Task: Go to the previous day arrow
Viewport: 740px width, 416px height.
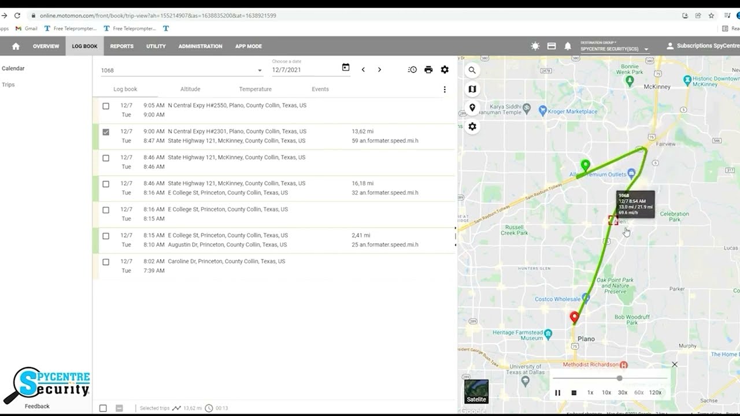Action: click(363, 70)
